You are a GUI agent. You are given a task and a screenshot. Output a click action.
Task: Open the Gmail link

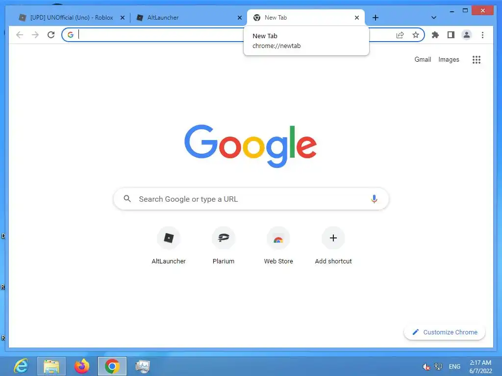423,59
